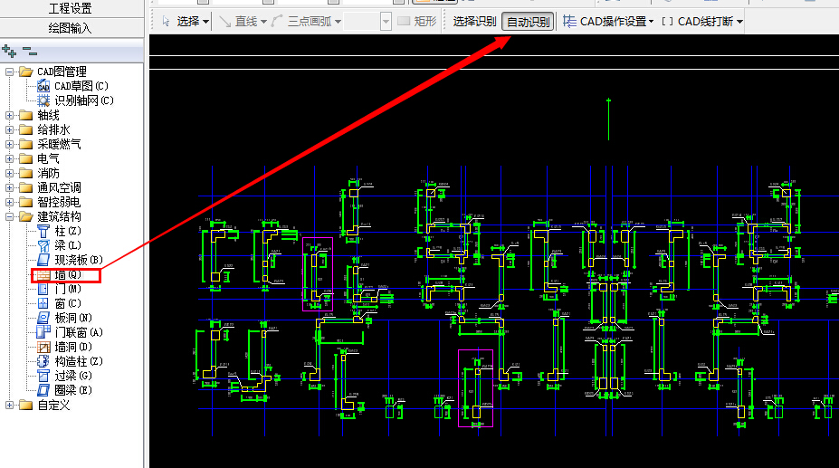Click the 轴线 folder label
This screenshot has height=468, width=839.
[48, 115]
